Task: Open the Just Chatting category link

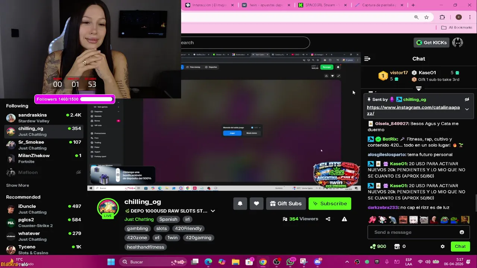Action: click(139, 219)
